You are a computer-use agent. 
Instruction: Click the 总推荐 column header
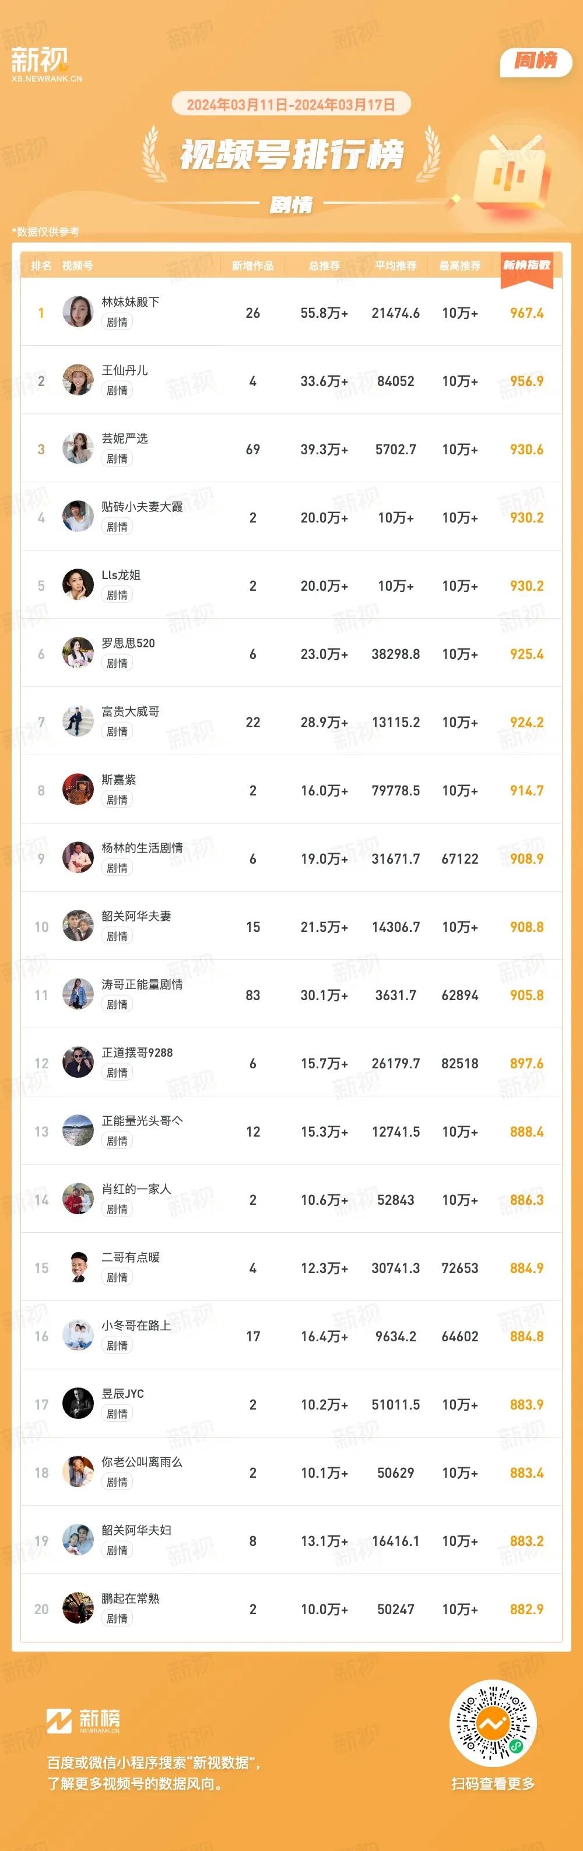pyautogui.click(x=324, y=266)
